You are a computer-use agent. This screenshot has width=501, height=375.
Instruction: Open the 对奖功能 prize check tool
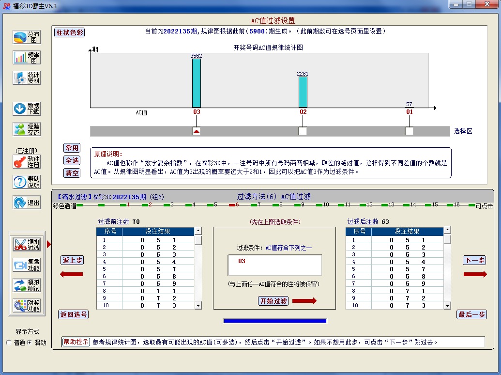(x=27, y=305)
